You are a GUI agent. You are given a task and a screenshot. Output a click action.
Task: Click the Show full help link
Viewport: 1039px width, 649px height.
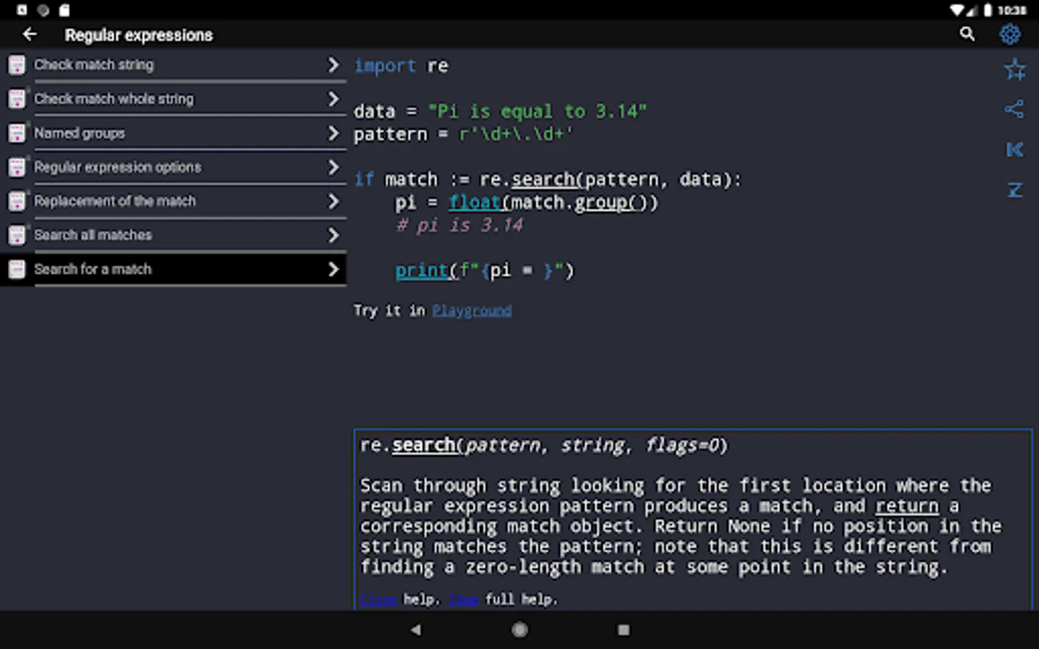[x=463, y=599]
